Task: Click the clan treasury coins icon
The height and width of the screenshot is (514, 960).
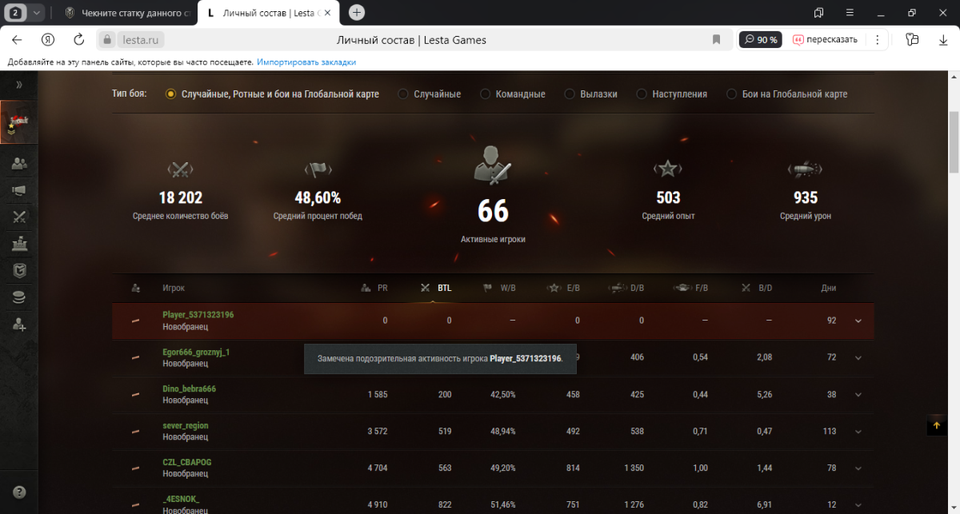Action: click(x=19, y=297)
